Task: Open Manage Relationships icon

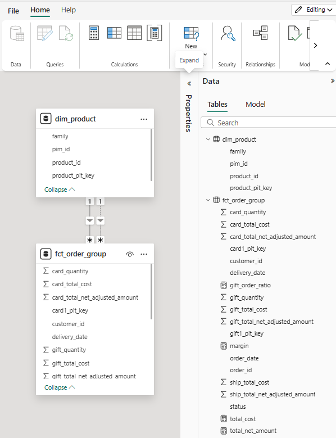Action: [260, 33]
